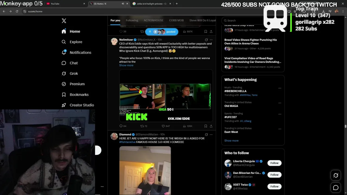Viewport: 347px width, 195px height.
Task: Switch to the YouTube browser tab
Action: point(65,4)
